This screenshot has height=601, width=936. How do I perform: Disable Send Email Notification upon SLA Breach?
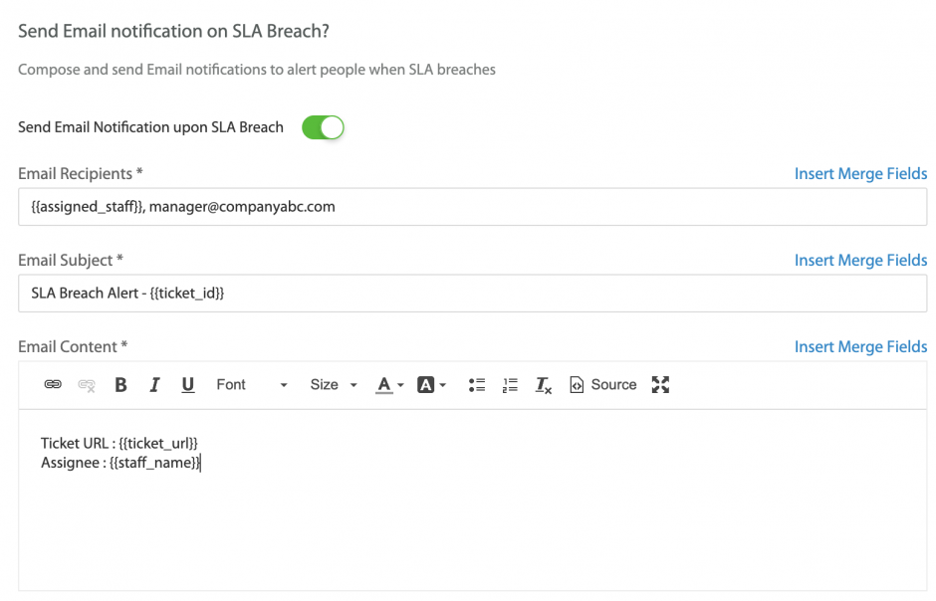323,127
